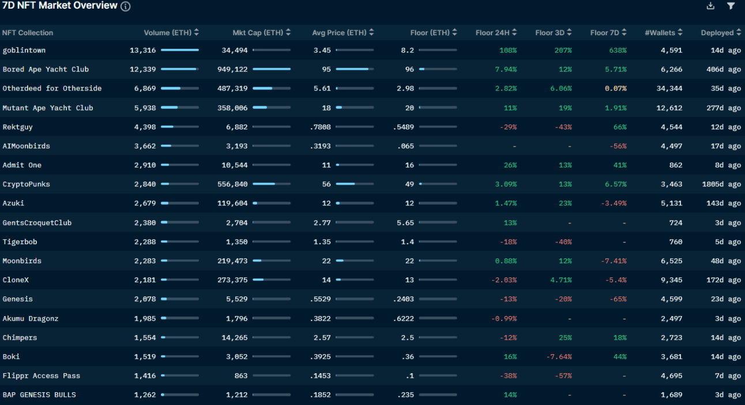The width and height of the screenshot is (745, 405).
Task: Click Rektguy Floor 24H value -29%
Action: coord(508,127)
